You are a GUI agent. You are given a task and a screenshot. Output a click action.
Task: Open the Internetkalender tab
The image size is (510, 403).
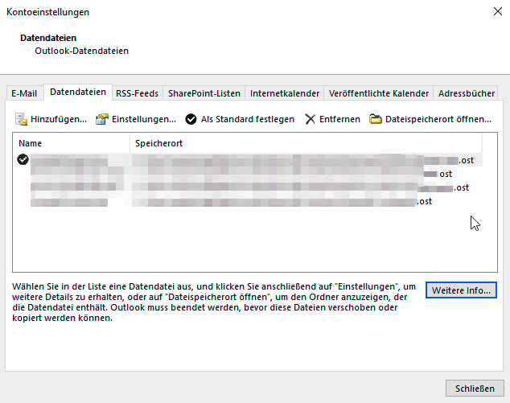pyautogui.click(x=285, y=93)
